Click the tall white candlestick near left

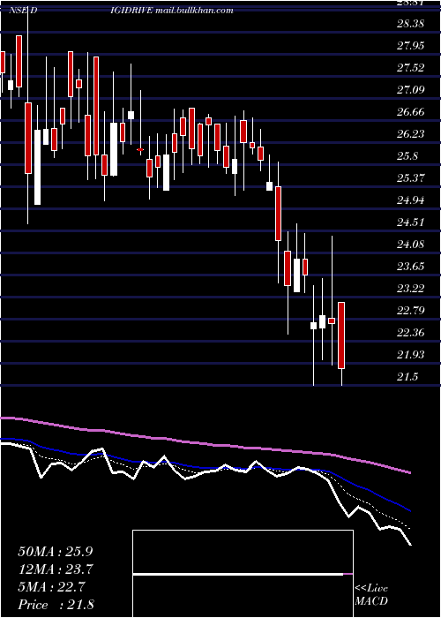37,167
